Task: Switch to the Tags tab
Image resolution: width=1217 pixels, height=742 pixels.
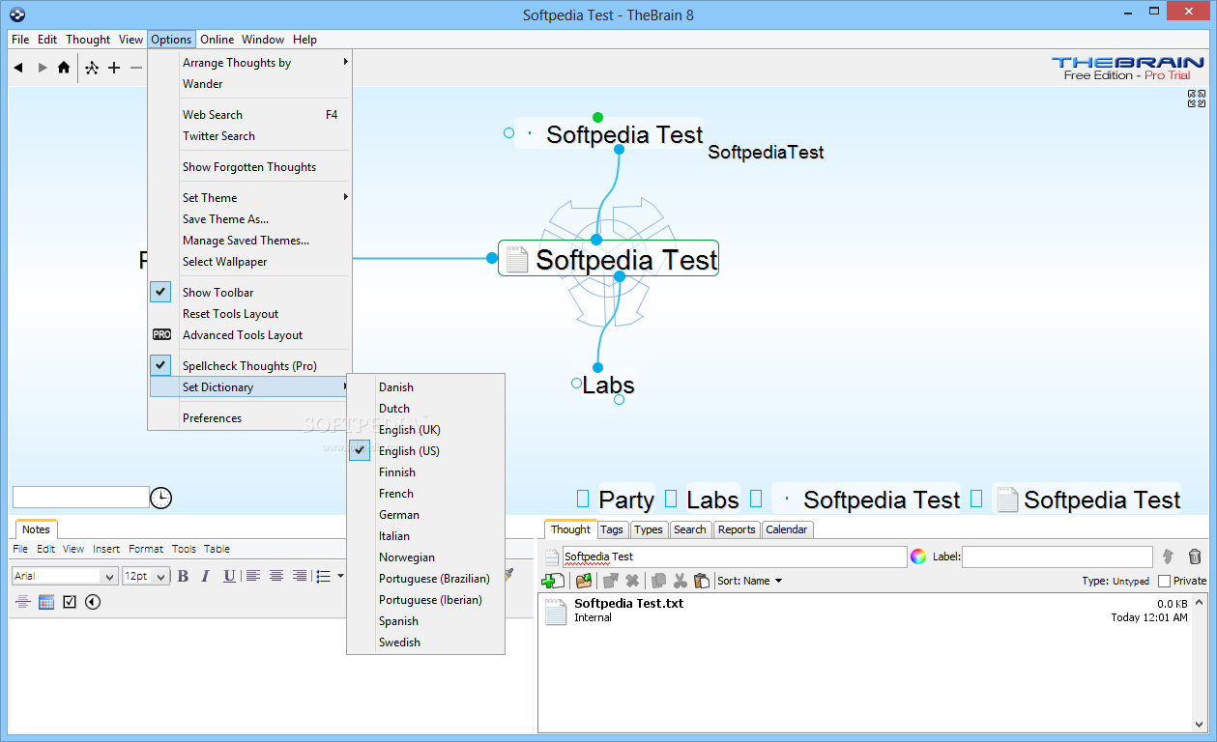Action: click(611, 529)
